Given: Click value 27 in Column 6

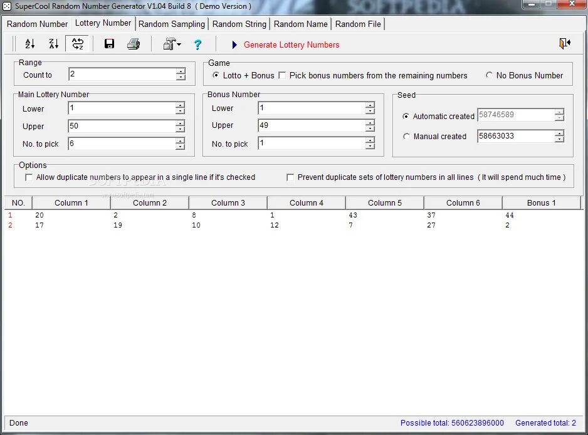Looking at the screenshot, I should coord(431,226).
